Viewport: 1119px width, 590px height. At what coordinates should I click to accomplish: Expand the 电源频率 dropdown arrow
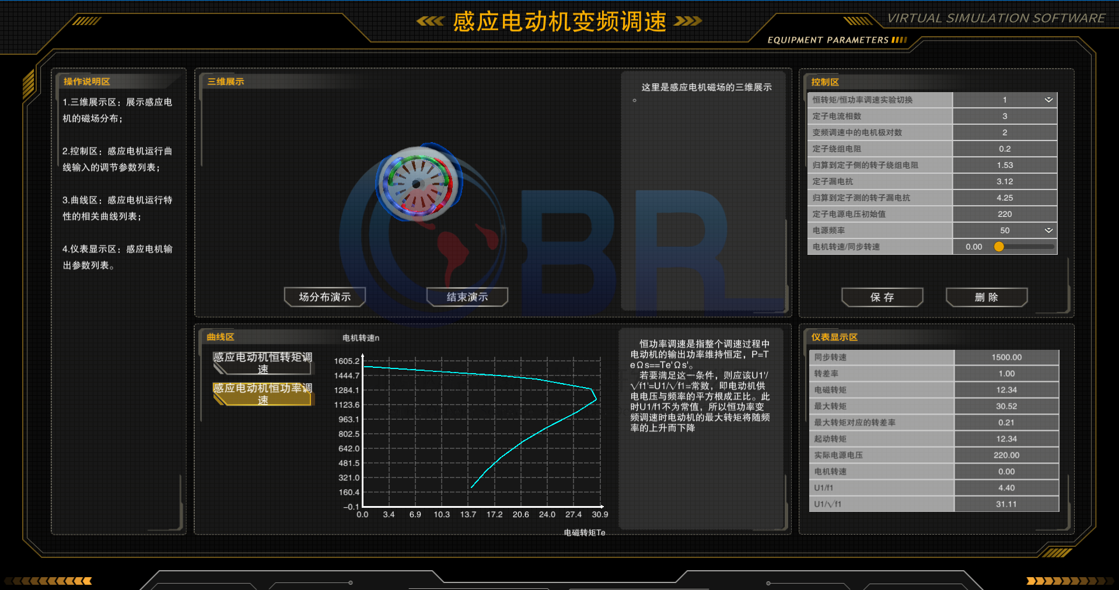tap(1048, 230)
